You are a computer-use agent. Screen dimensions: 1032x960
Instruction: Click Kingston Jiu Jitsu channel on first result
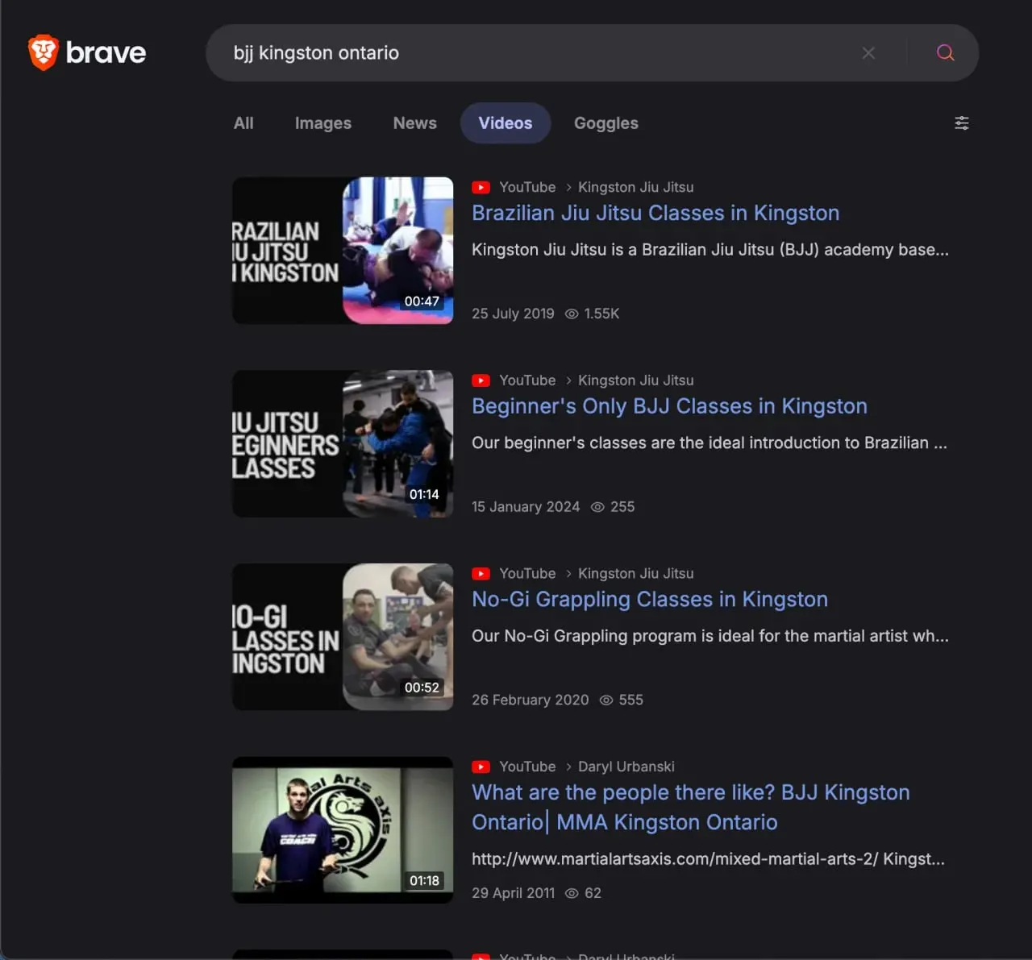(635, 187)
